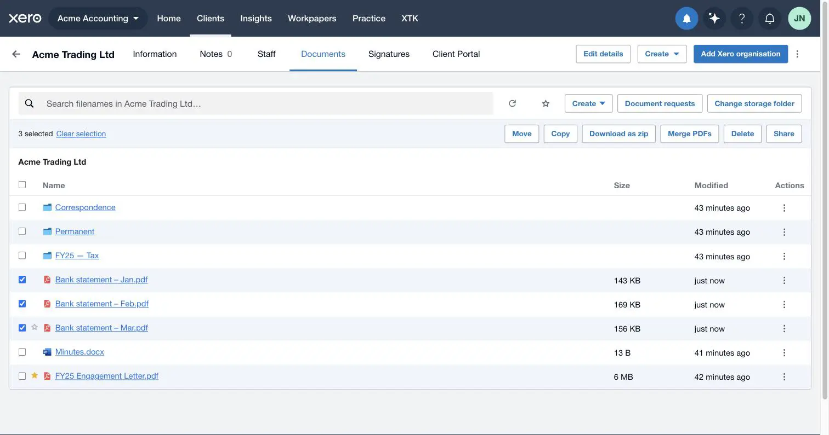Open actions menu for Bank statement – Mar.pdf
The image size is (829, 435).
784,328
